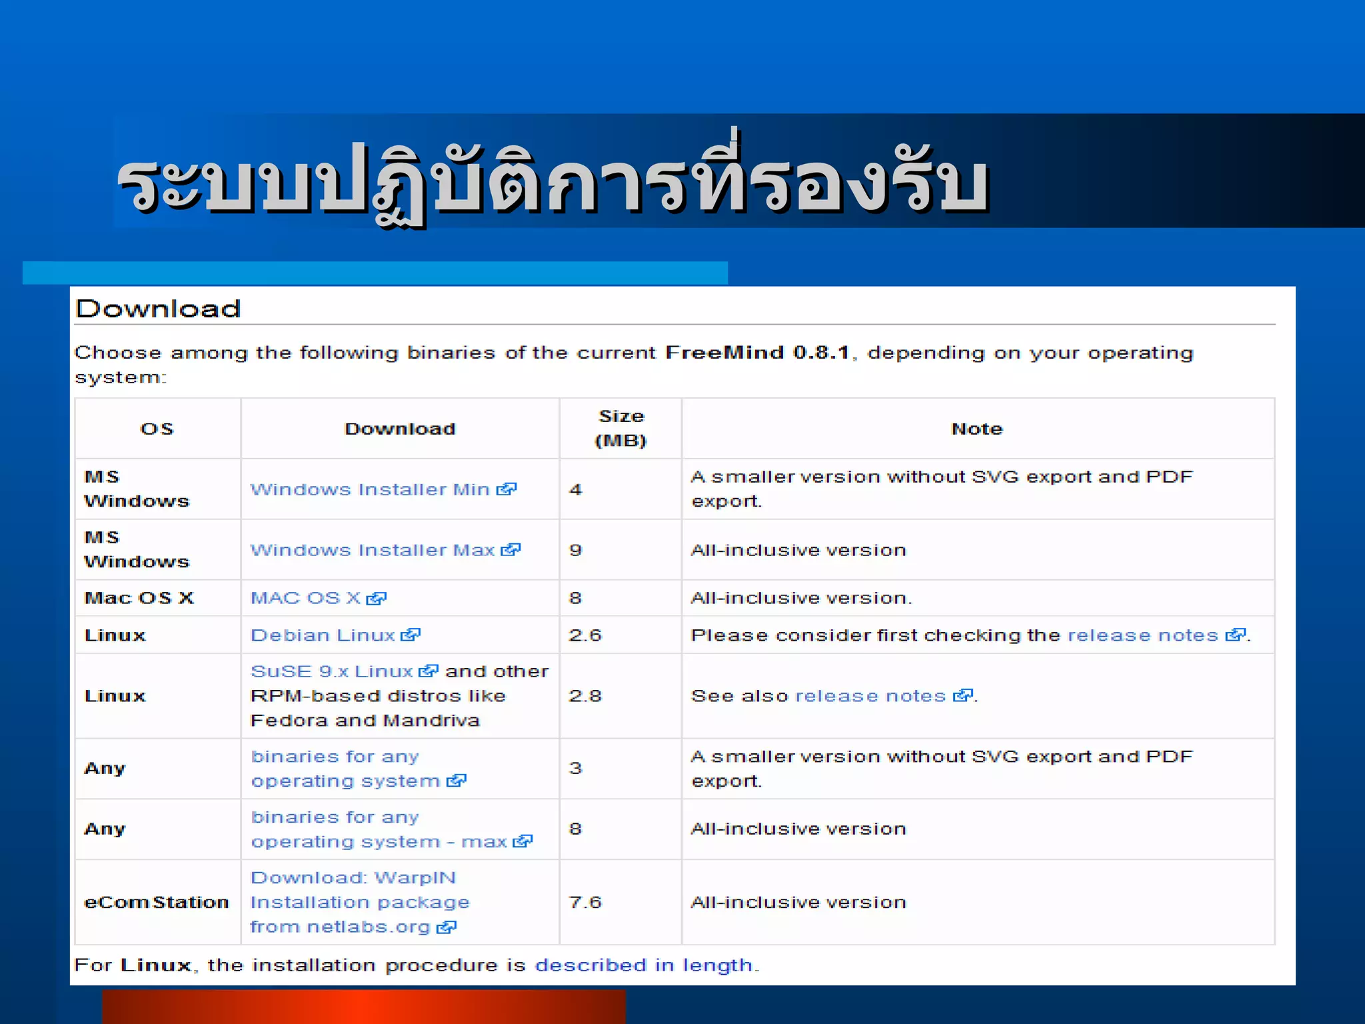Open 'binaries for any operating system - max' link
The width and height of the screenshot is (1365, 1024).
coord(378,842)
